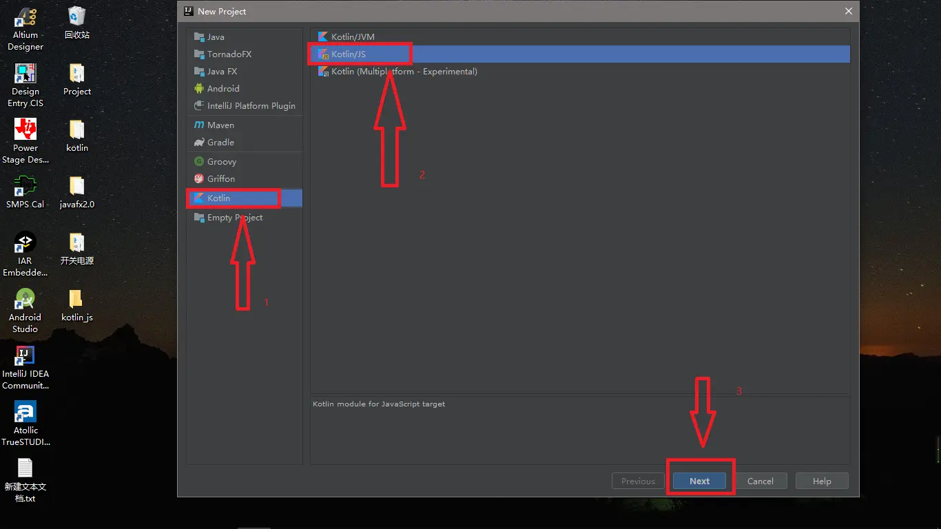Click the "Groovy" label in sidebar

click(222, 162)
